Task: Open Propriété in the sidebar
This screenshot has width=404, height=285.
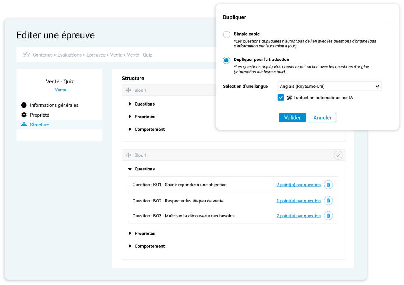Action: (x=39, y=115)
